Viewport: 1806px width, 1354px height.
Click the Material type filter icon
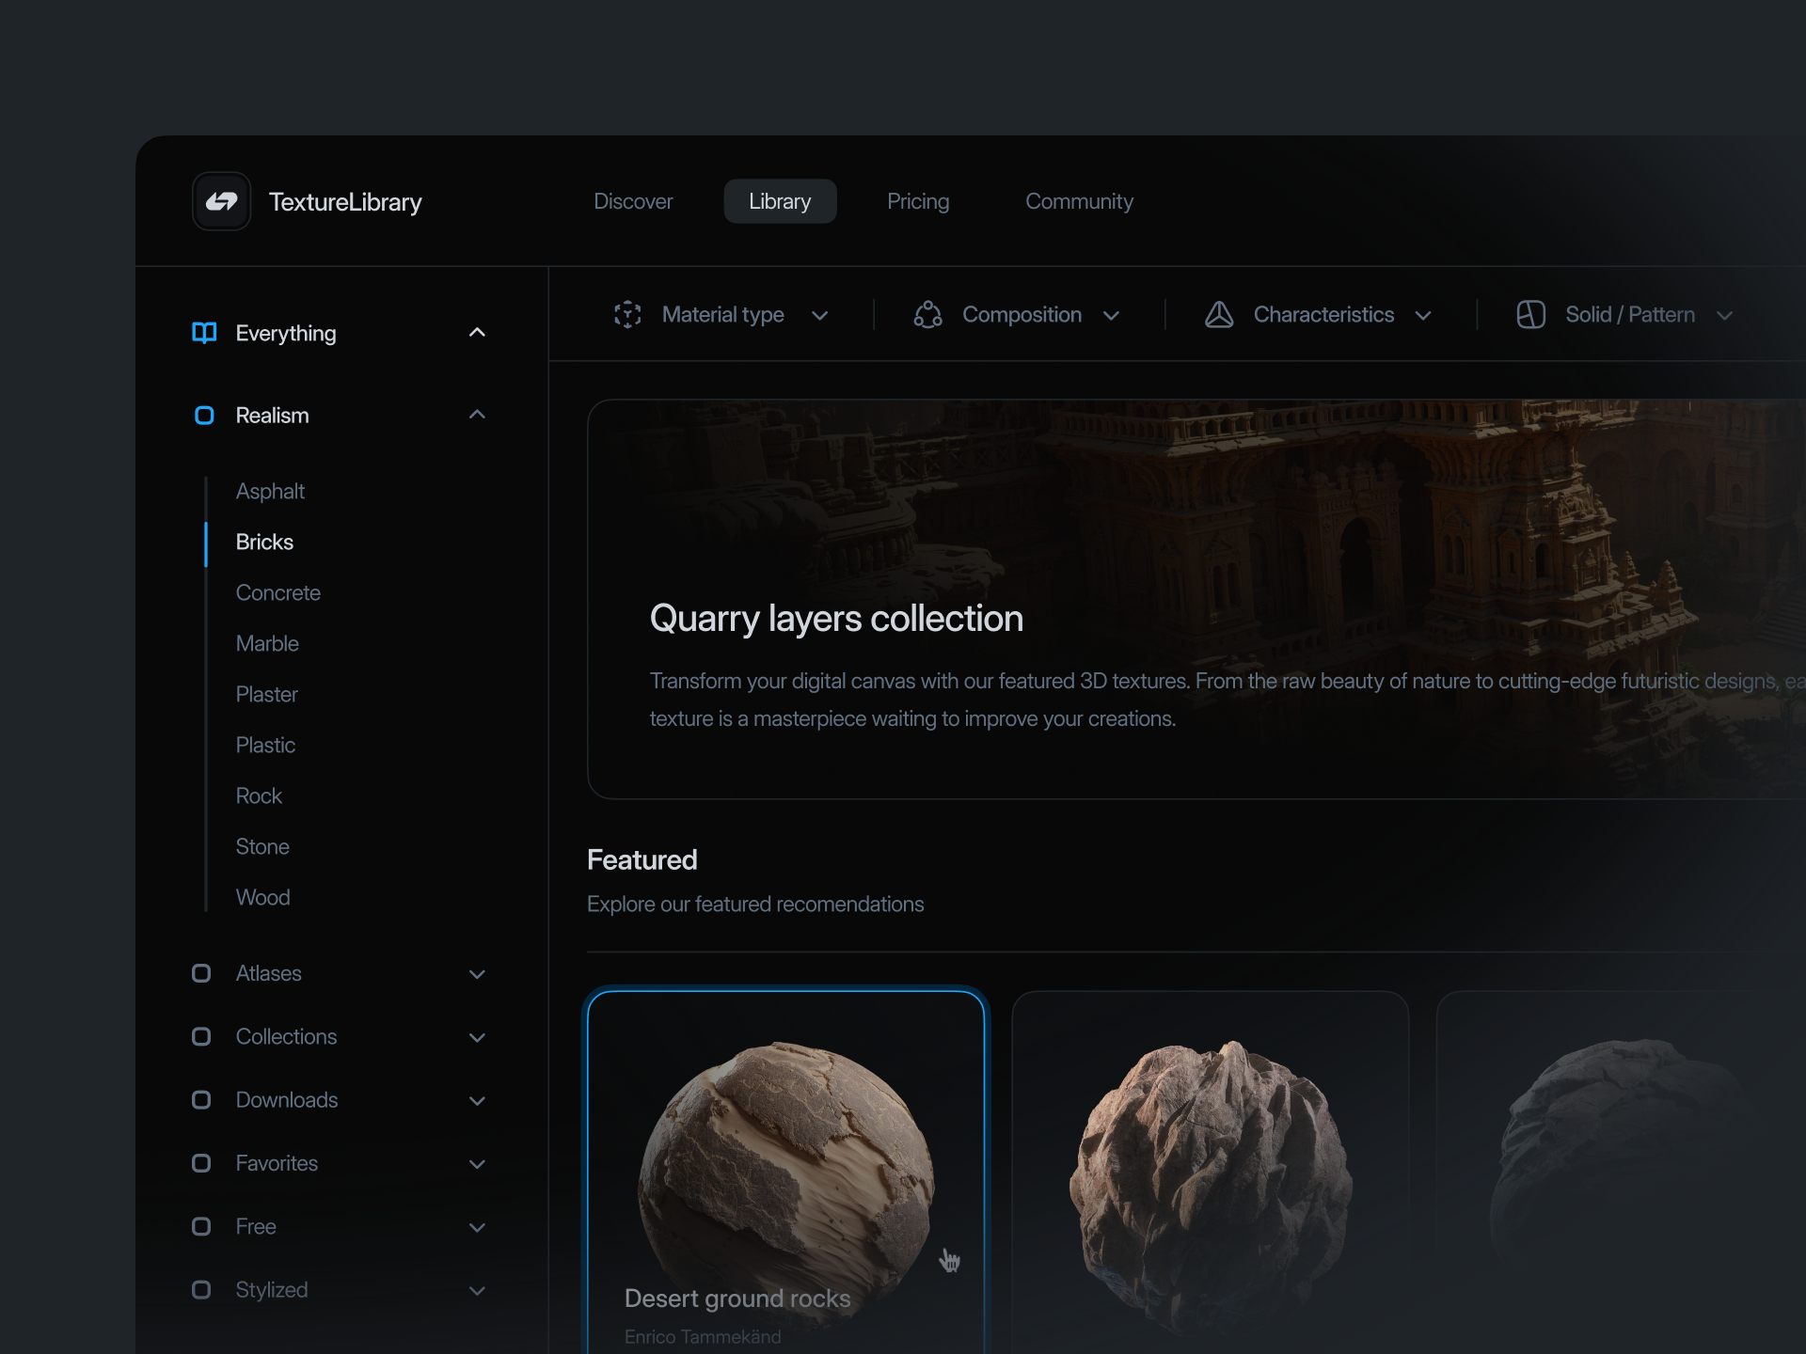point(627,315)
